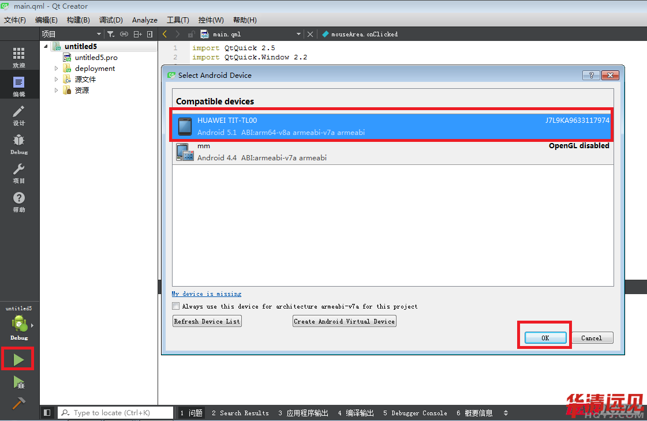Select the mm emulator device

tap(392, 152)
